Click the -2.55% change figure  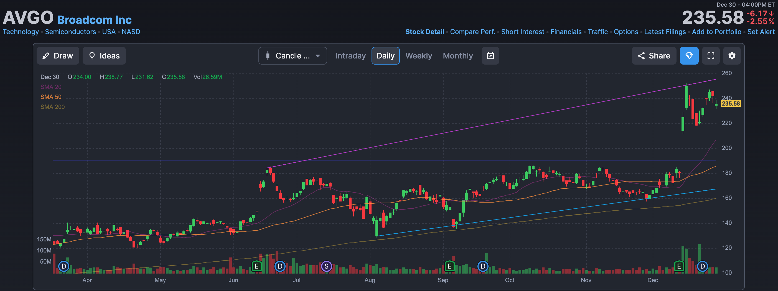[761, 21]
